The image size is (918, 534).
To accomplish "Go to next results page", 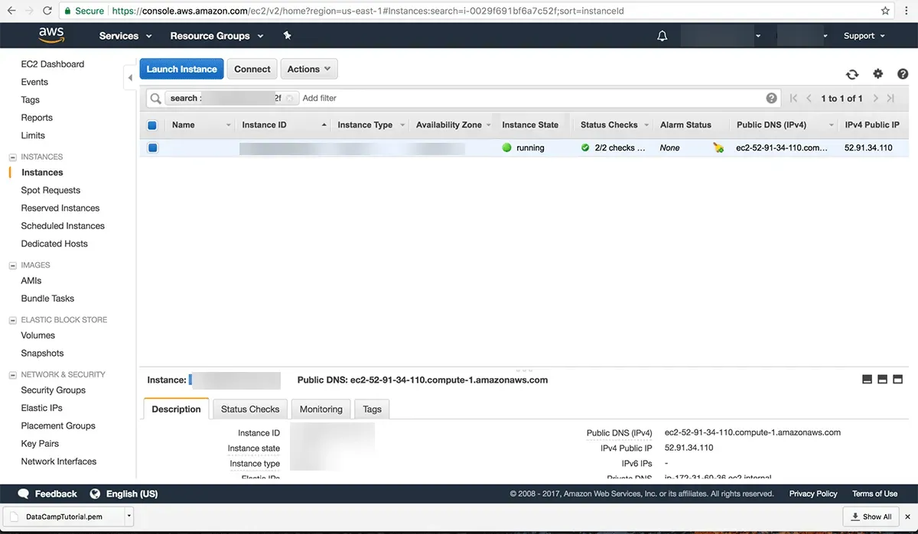I will [x=876, y=99].
